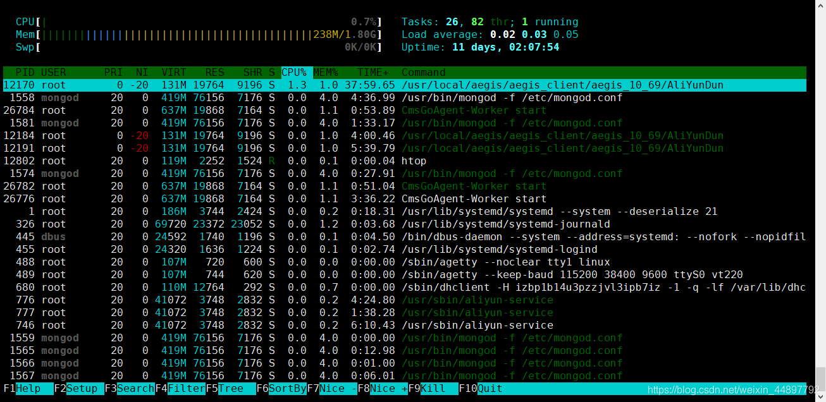The height and width of the screenshot is (402, 826).
Task: Select CmsGoAgent-Worker row PID 26784
Action: click(405, 111)
